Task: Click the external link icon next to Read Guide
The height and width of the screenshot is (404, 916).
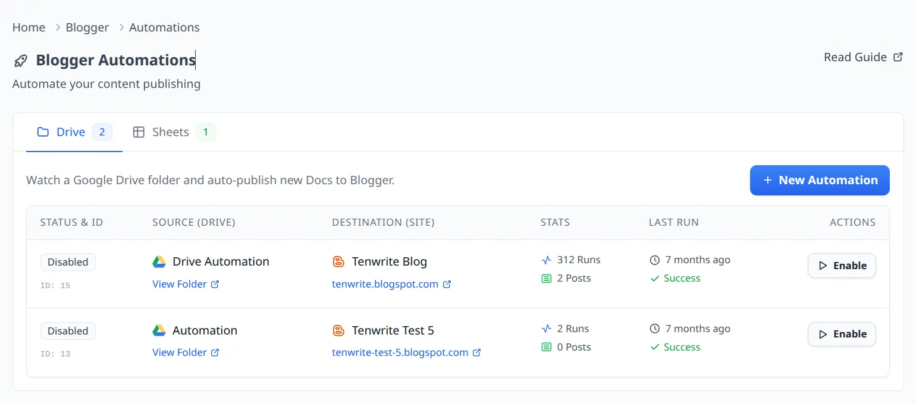Action: click(x=898, y=57)
